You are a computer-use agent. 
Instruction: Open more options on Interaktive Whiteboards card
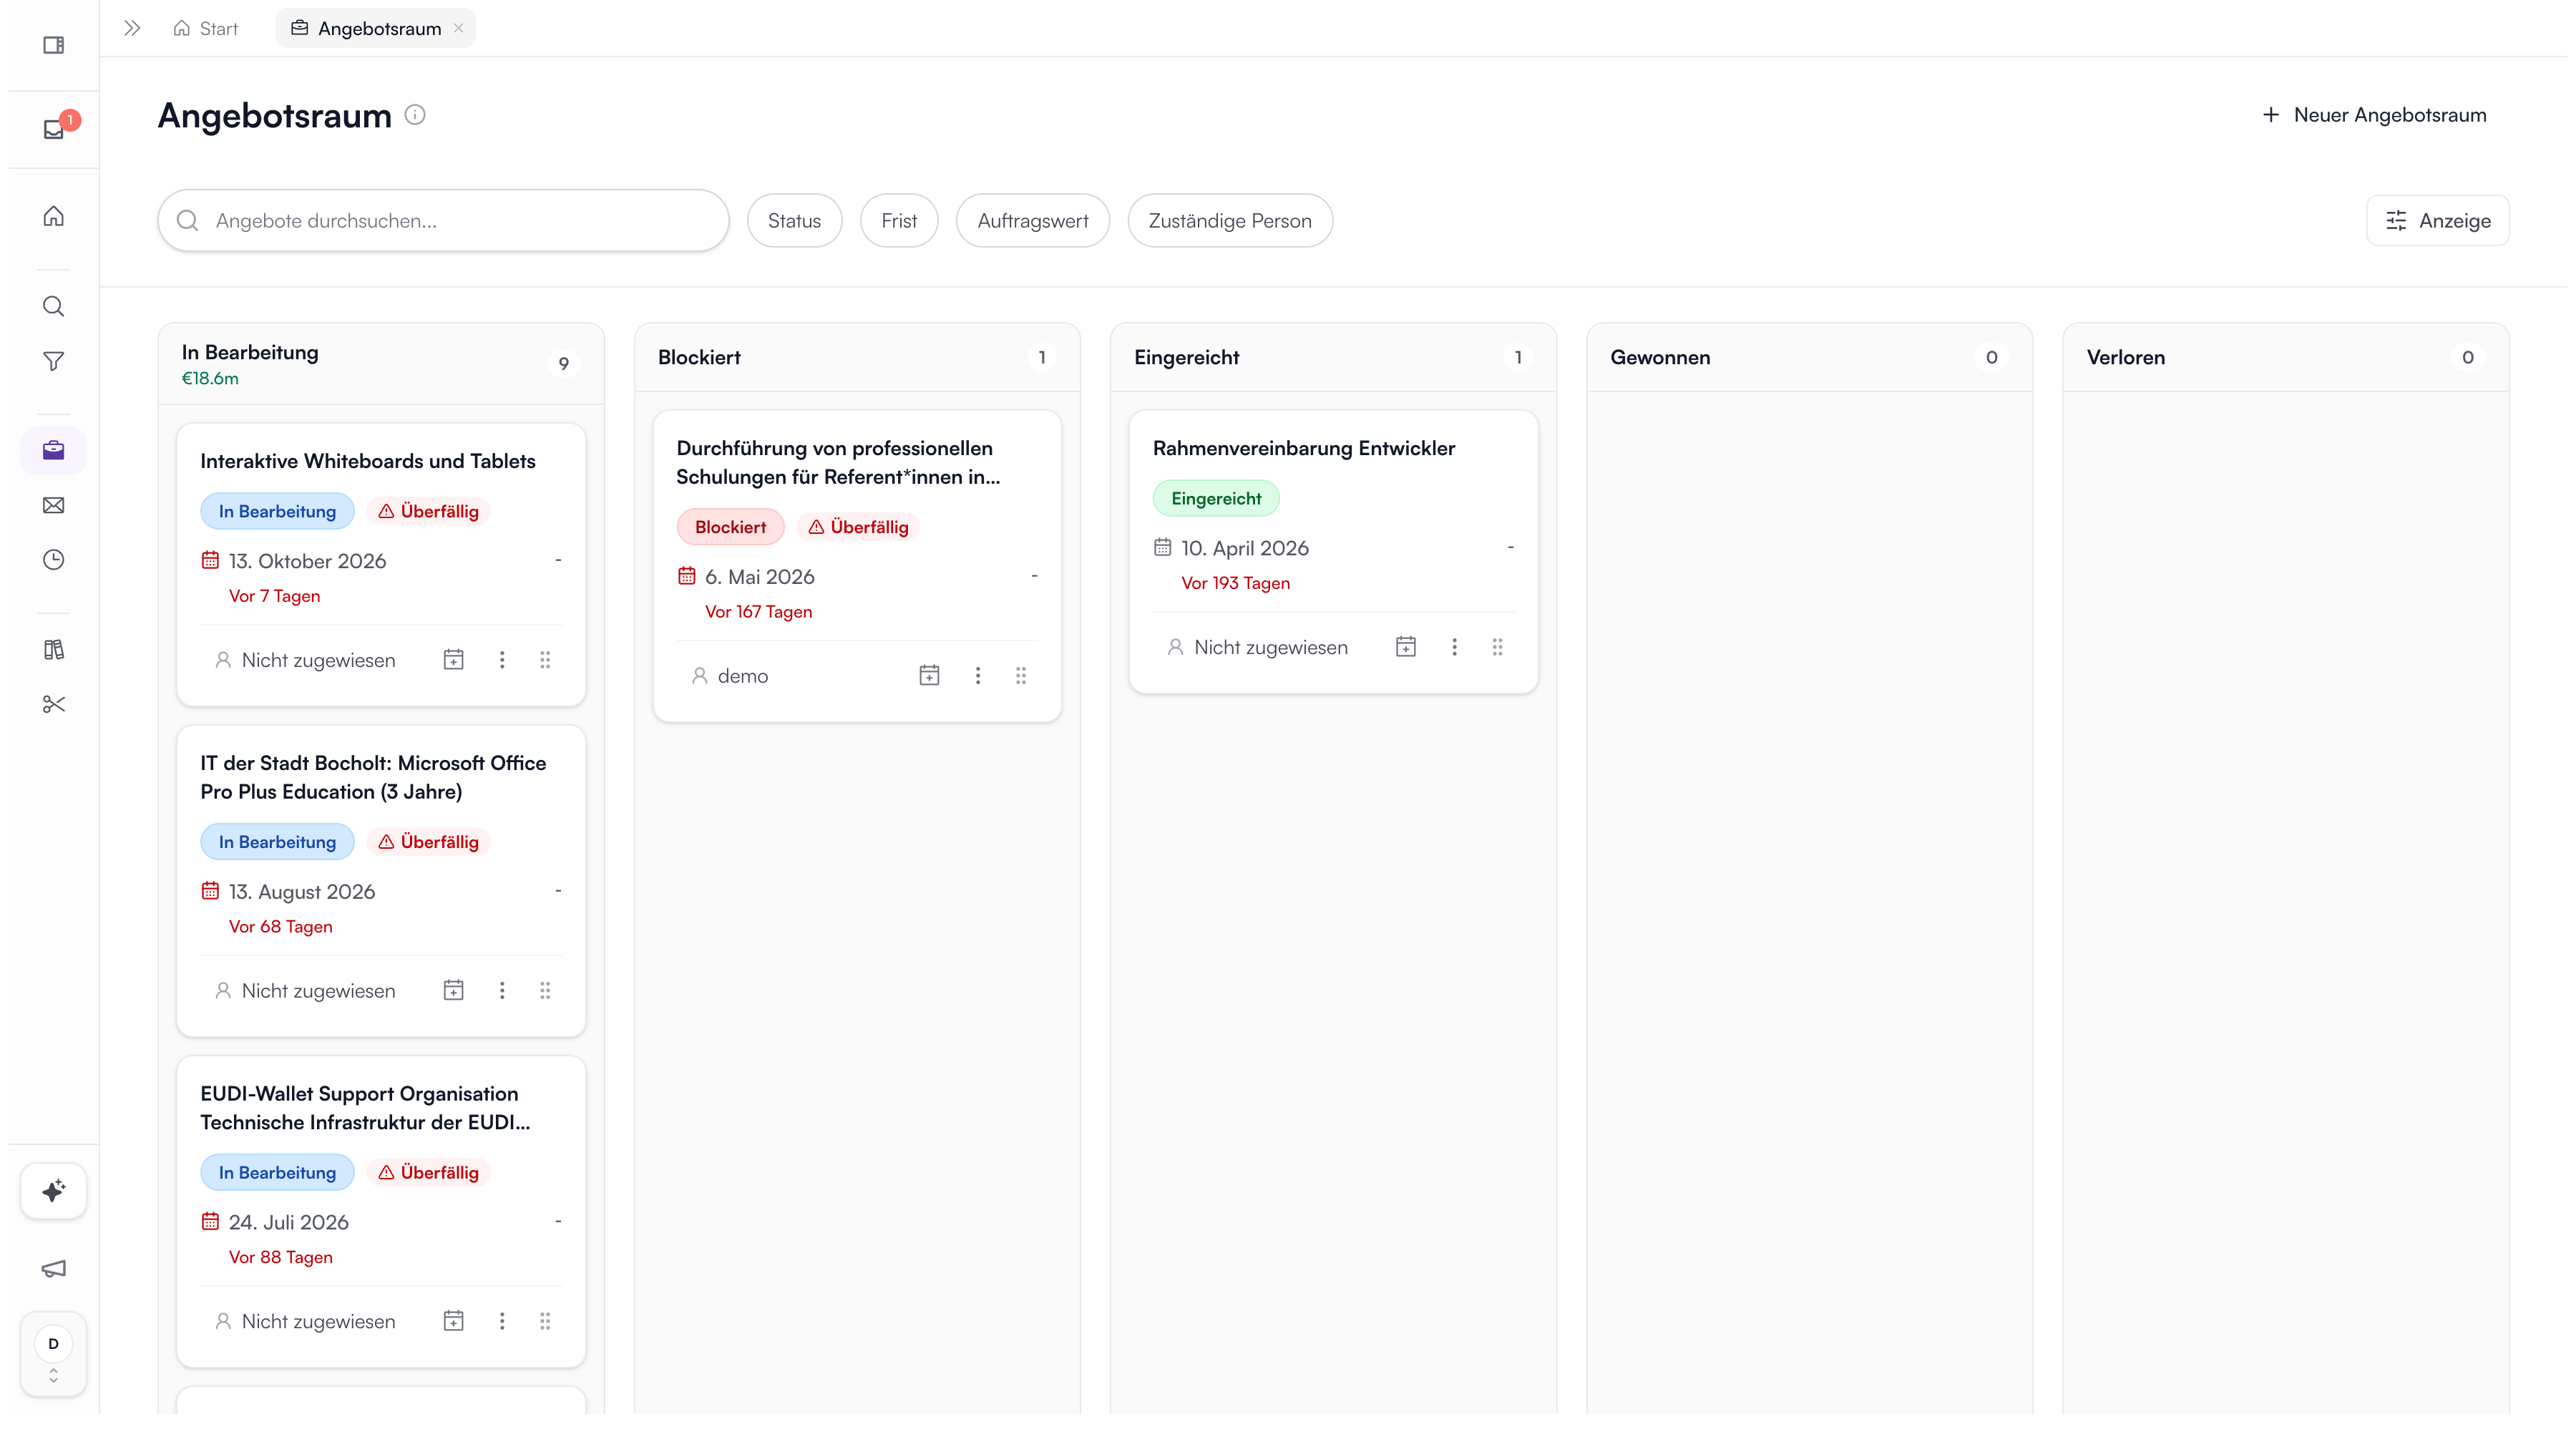tap(502, 660)
